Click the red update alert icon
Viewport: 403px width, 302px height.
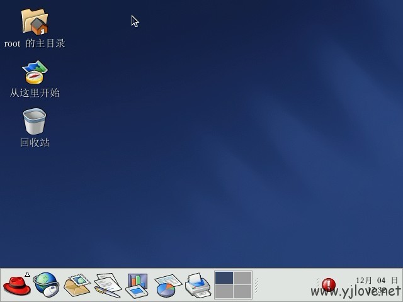click(328, 285)
